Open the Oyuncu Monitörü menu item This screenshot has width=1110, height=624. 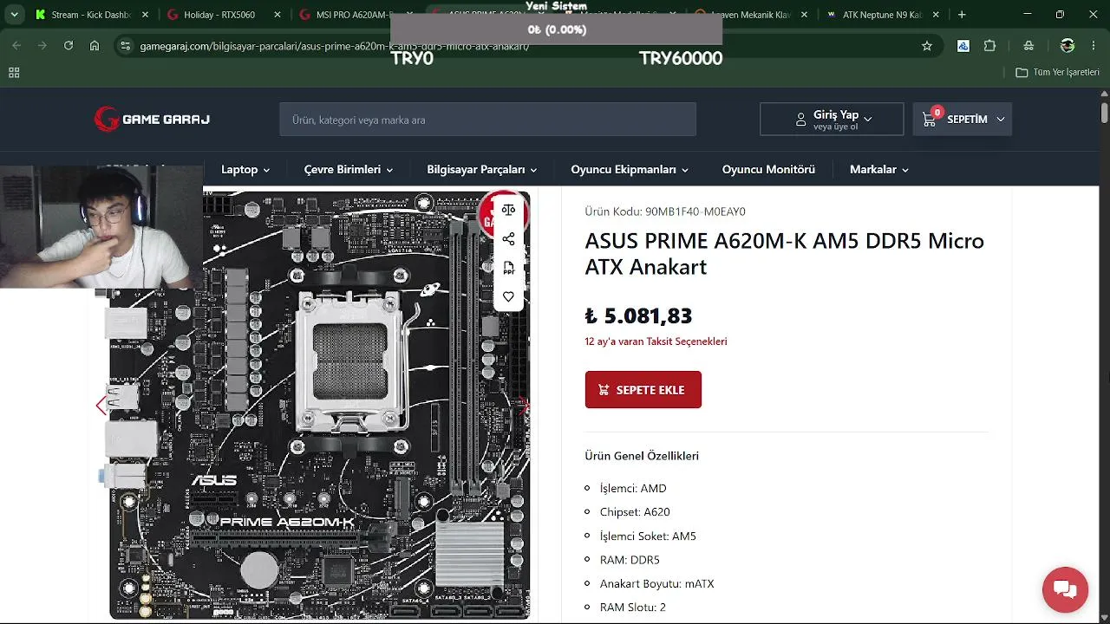[768, 170]
